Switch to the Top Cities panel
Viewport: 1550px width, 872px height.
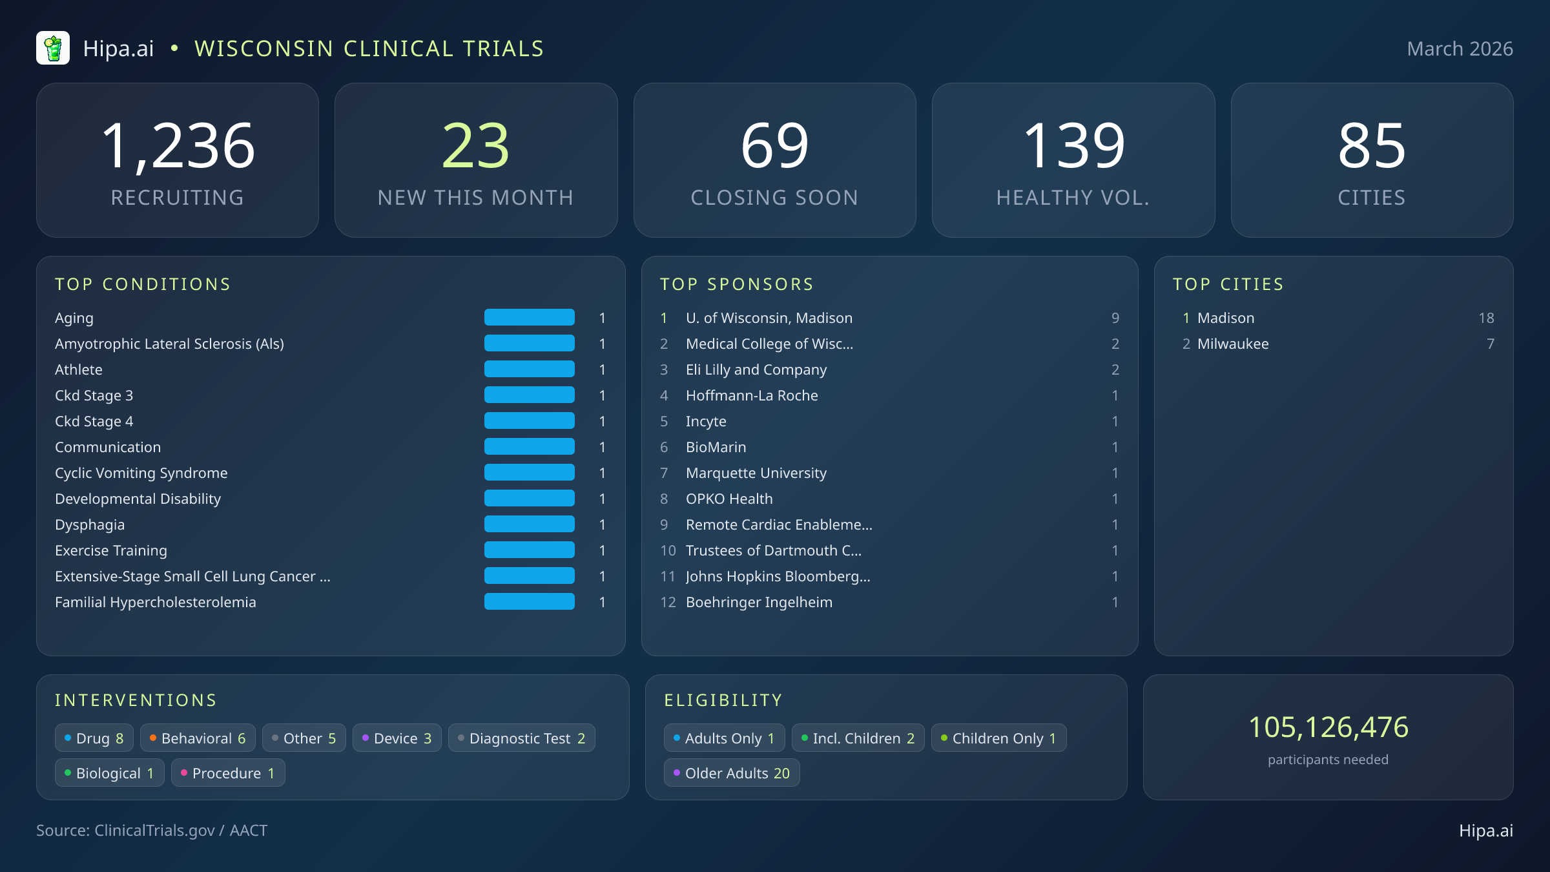(1229, 284)
